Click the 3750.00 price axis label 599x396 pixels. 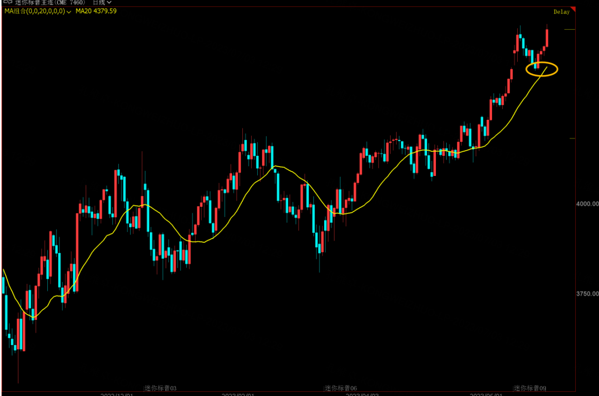(587, 294)
